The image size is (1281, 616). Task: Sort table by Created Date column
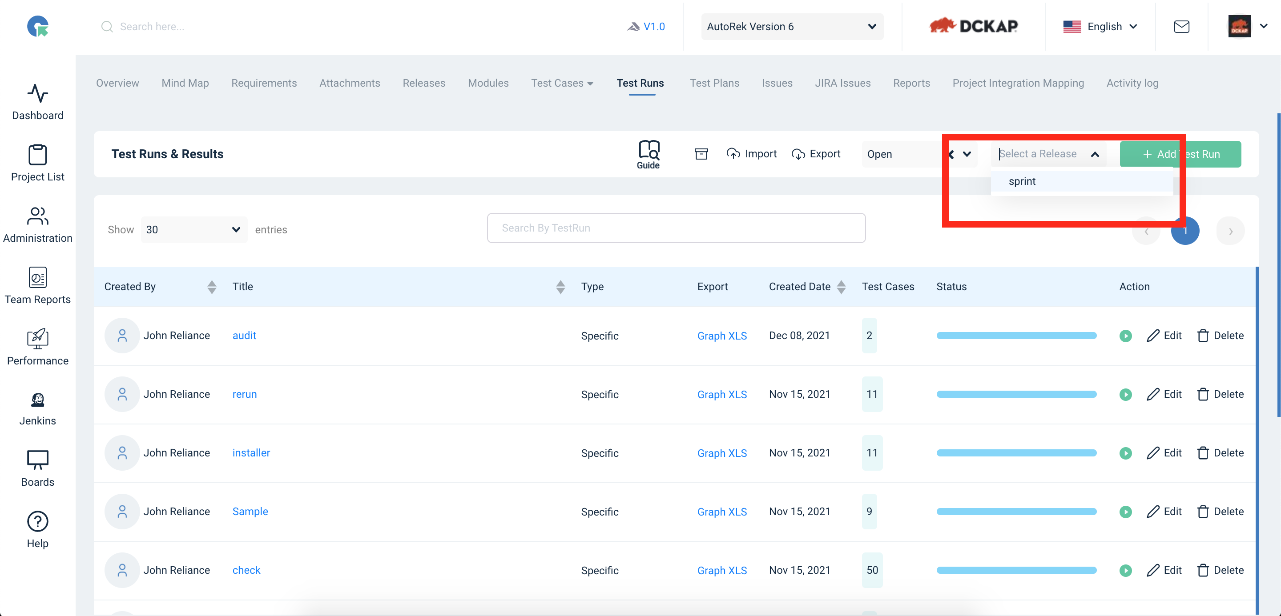click(841, 287)
